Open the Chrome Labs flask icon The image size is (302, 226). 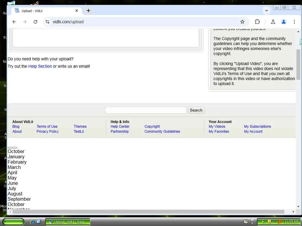click(273, 22)
